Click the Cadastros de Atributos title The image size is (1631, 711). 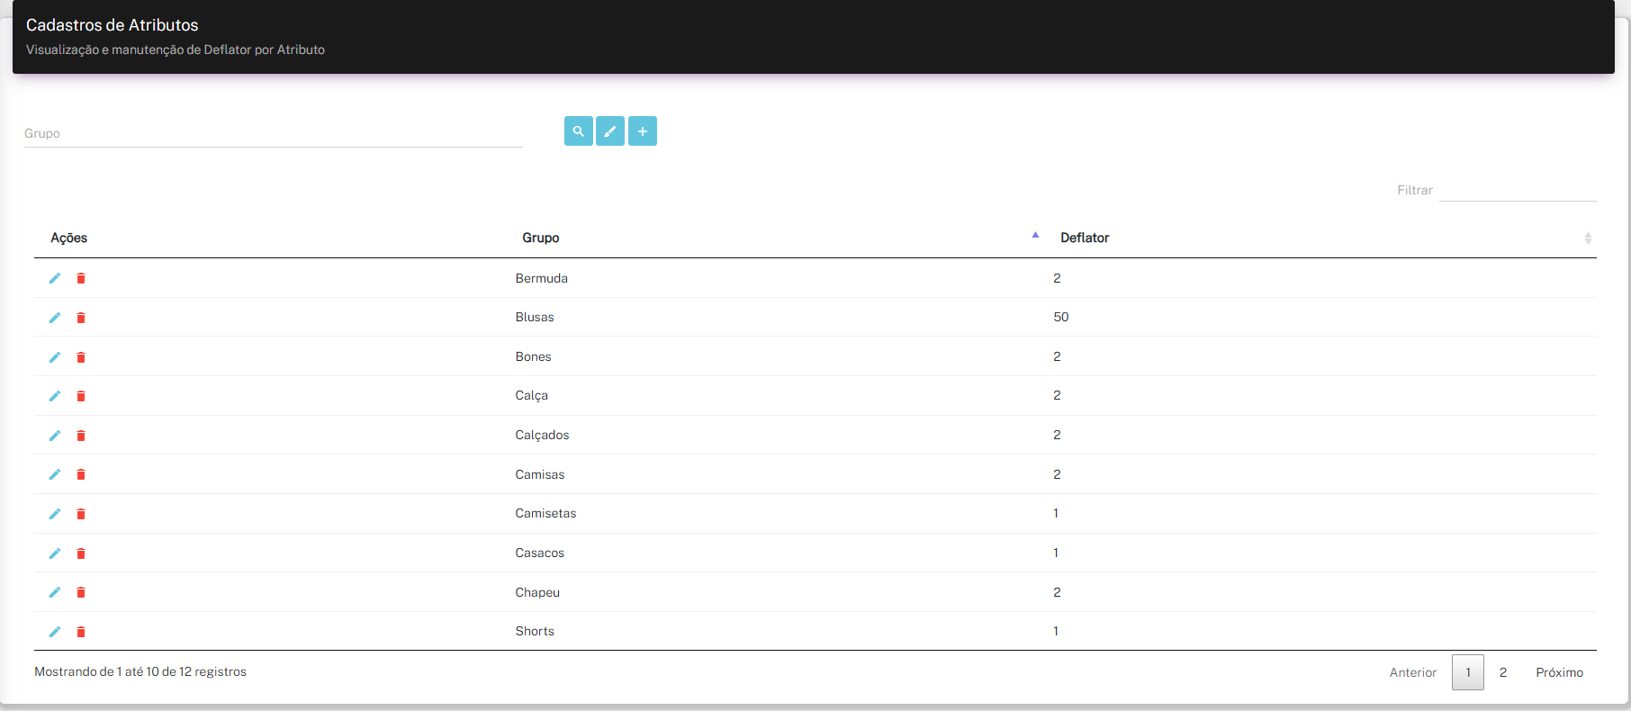pyautogui.click(x=113, y=25)
